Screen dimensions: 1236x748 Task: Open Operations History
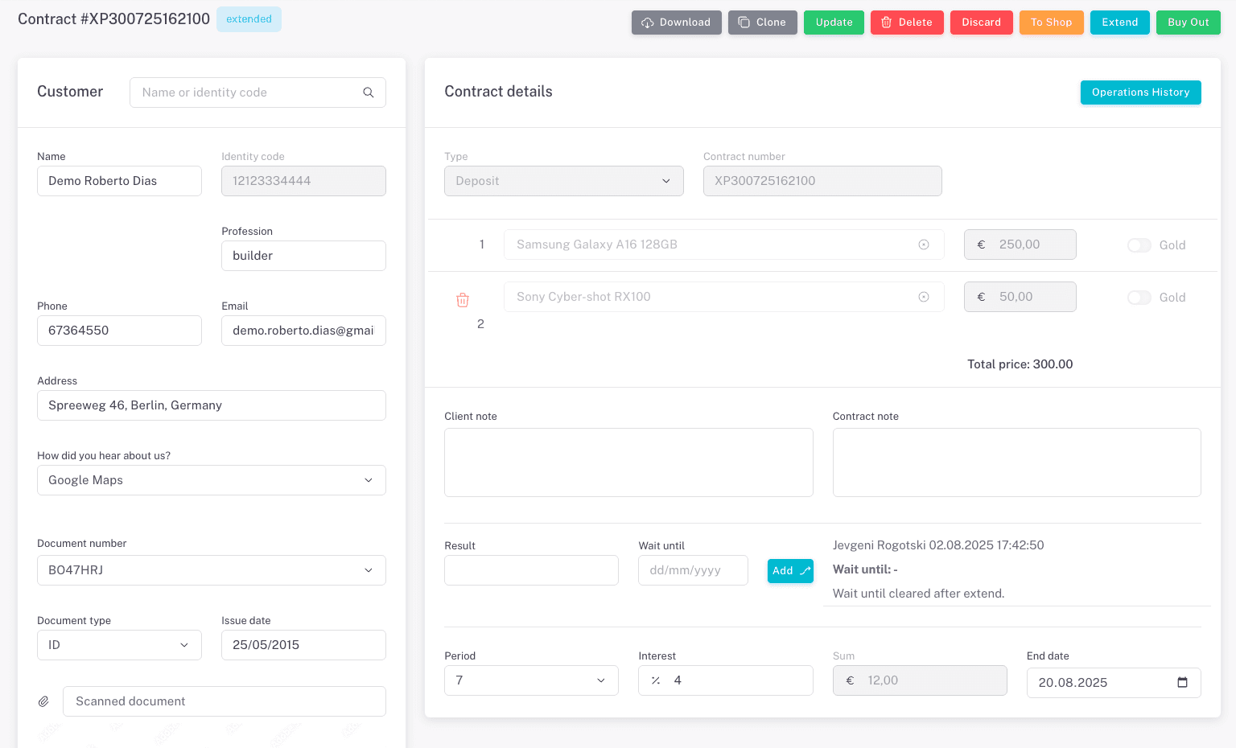click(1141, 92)
